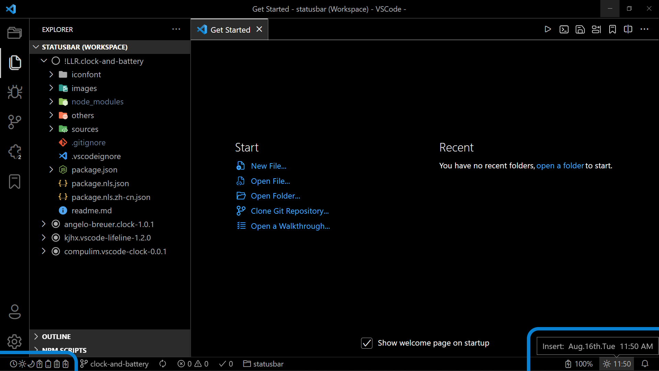Expand angelo-breuer.clock-1.0.1 folder
Image resolution: width=659 pixels, height=371 pixels.
[44, 224]
